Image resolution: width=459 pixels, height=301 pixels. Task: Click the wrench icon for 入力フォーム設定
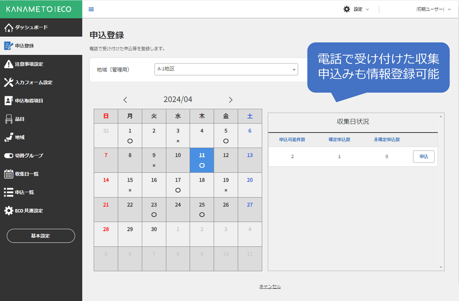pyautogui.click(x=9, y=83)
